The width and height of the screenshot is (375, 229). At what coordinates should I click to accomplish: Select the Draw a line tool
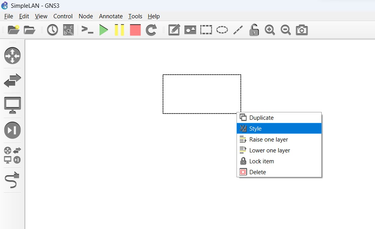[238, 30]
